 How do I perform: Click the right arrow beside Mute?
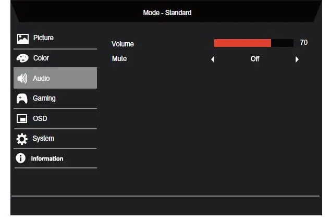click(x=297, y=59)
